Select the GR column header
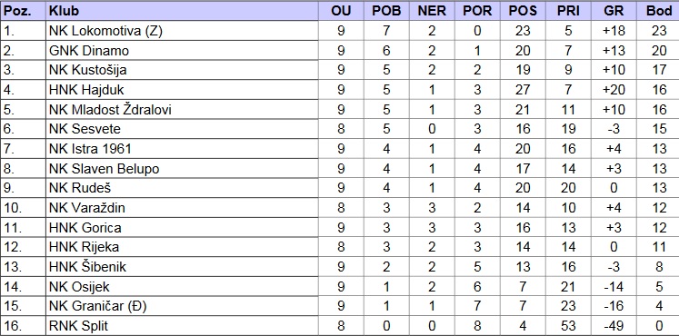 pos(614,11)
